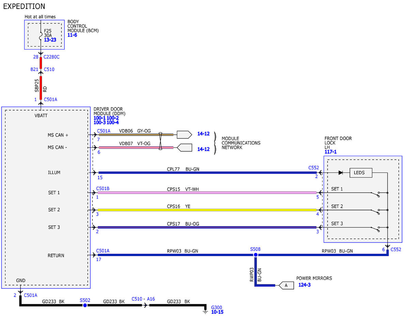The image size is (409, 316).
Task: Click the red SBP25 RD wire
Action: [41, 88]
